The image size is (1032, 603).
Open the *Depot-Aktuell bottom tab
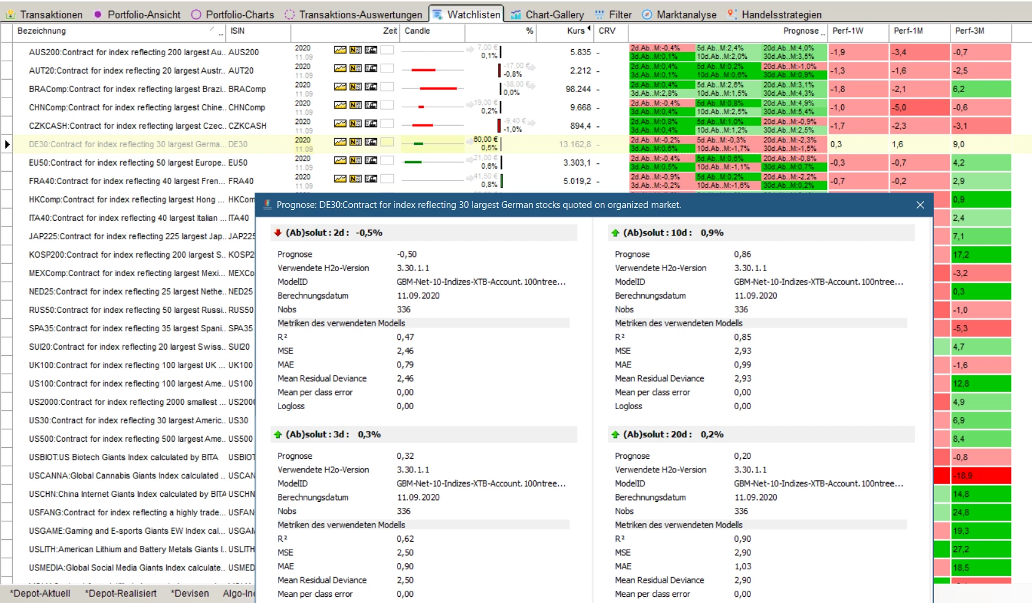40,593
